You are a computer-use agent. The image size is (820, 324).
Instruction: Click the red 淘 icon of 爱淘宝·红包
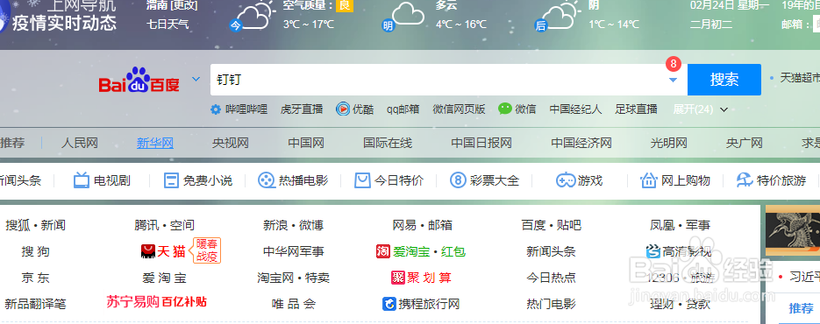click(383, 251)
